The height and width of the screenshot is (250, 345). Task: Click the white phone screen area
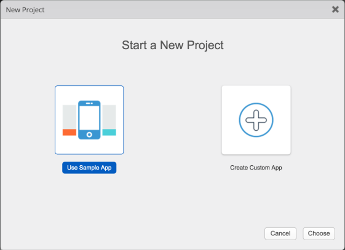coord(89,118)
